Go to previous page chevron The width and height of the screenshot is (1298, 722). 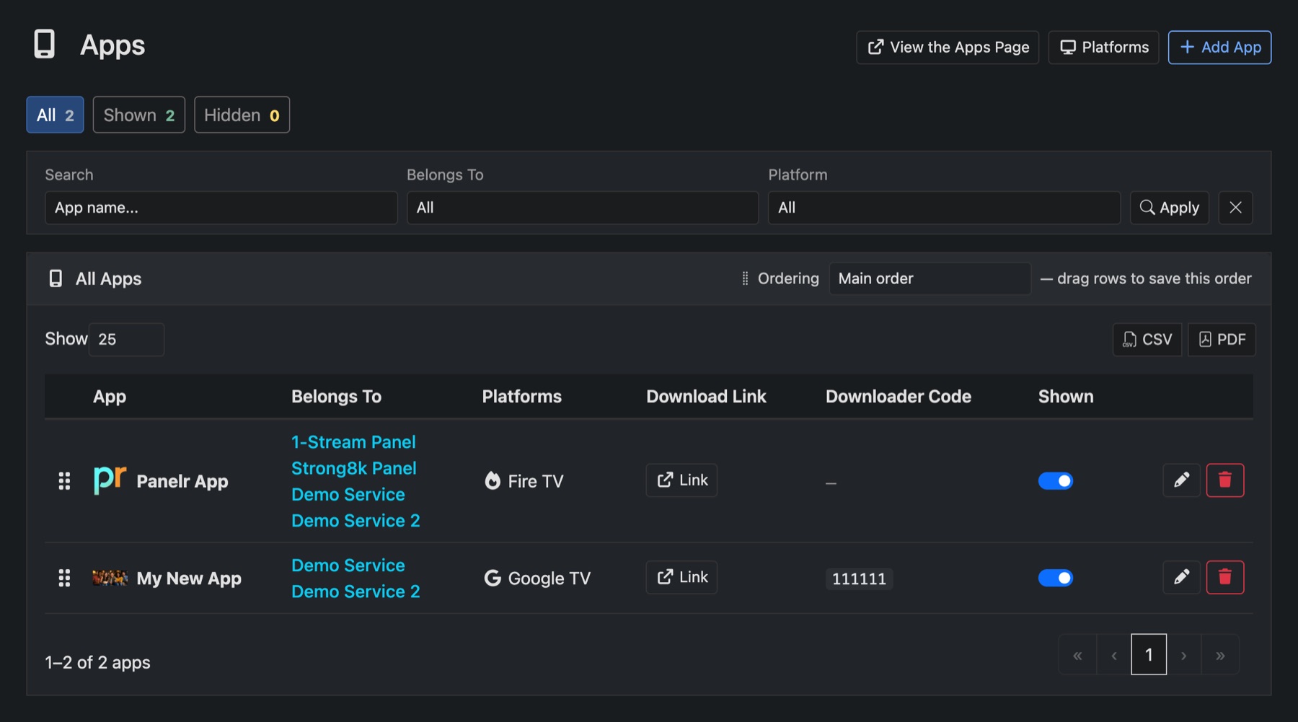point(1114,655)
